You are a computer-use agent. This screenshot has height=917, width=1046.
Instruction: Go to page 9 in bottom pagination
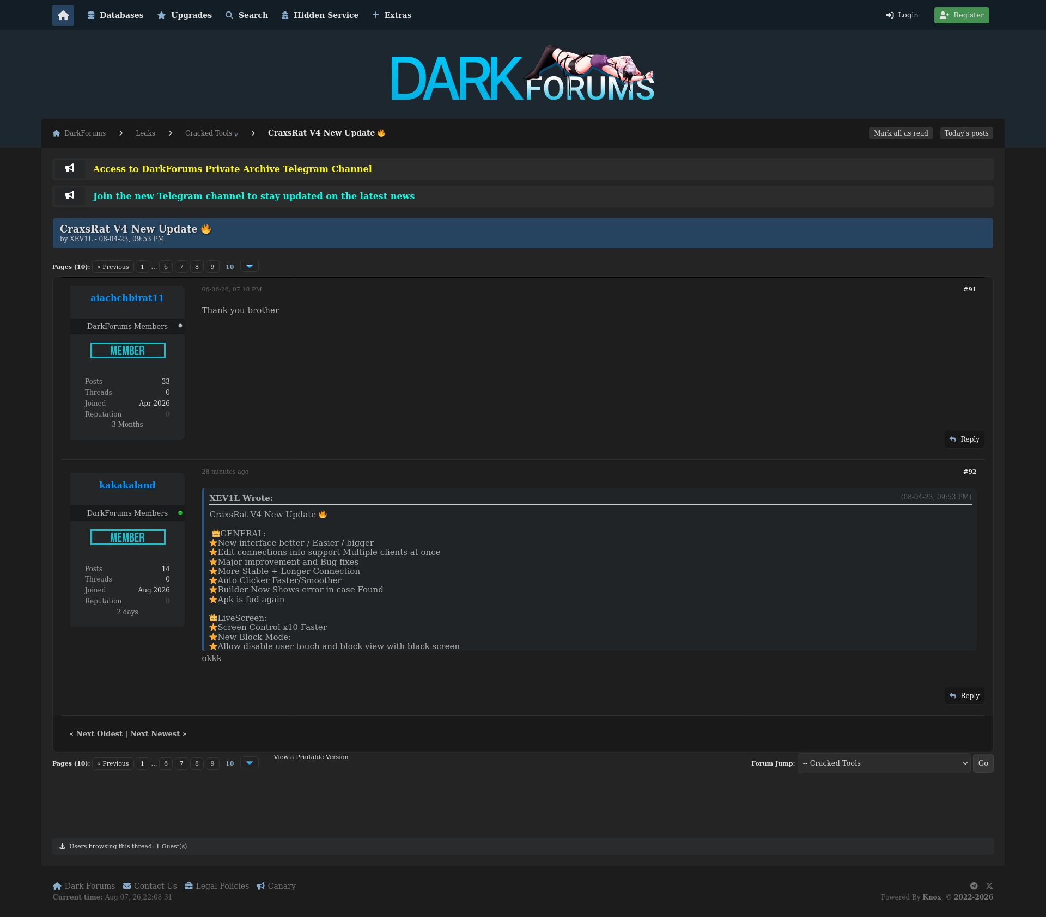(212, 763)
